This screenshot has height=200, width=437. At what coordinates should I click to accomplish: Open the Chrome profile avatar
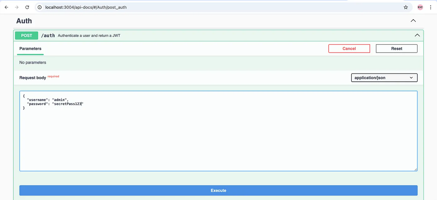[420, 7]
